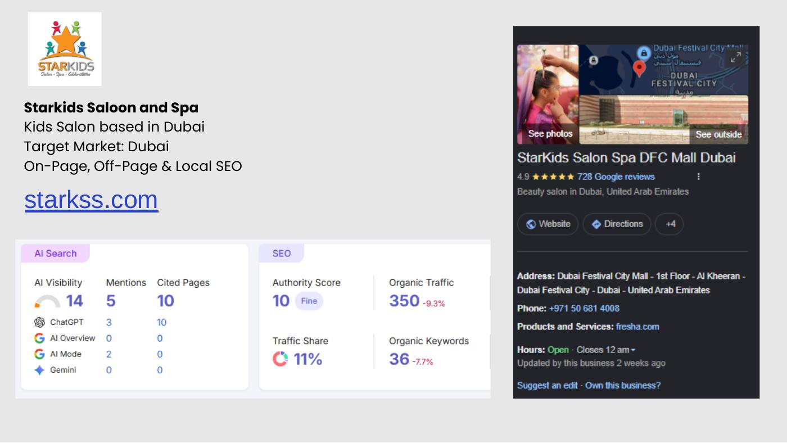
Task: Open the three-dot more options menu
Action: click(698, 177)
